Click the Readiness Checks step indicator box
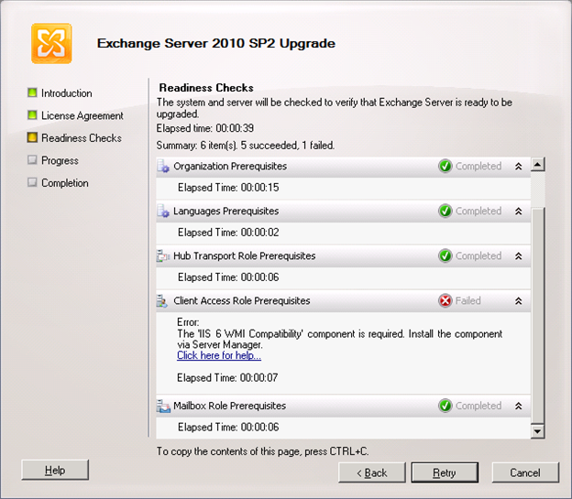This screenshot has height=499, width=572. point(32,138)
